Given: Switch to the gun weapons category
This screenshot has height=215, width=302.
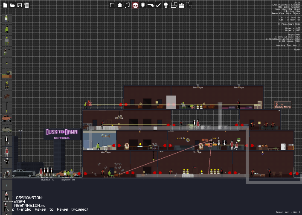Looking at the screenshot, I should point(151,5).
